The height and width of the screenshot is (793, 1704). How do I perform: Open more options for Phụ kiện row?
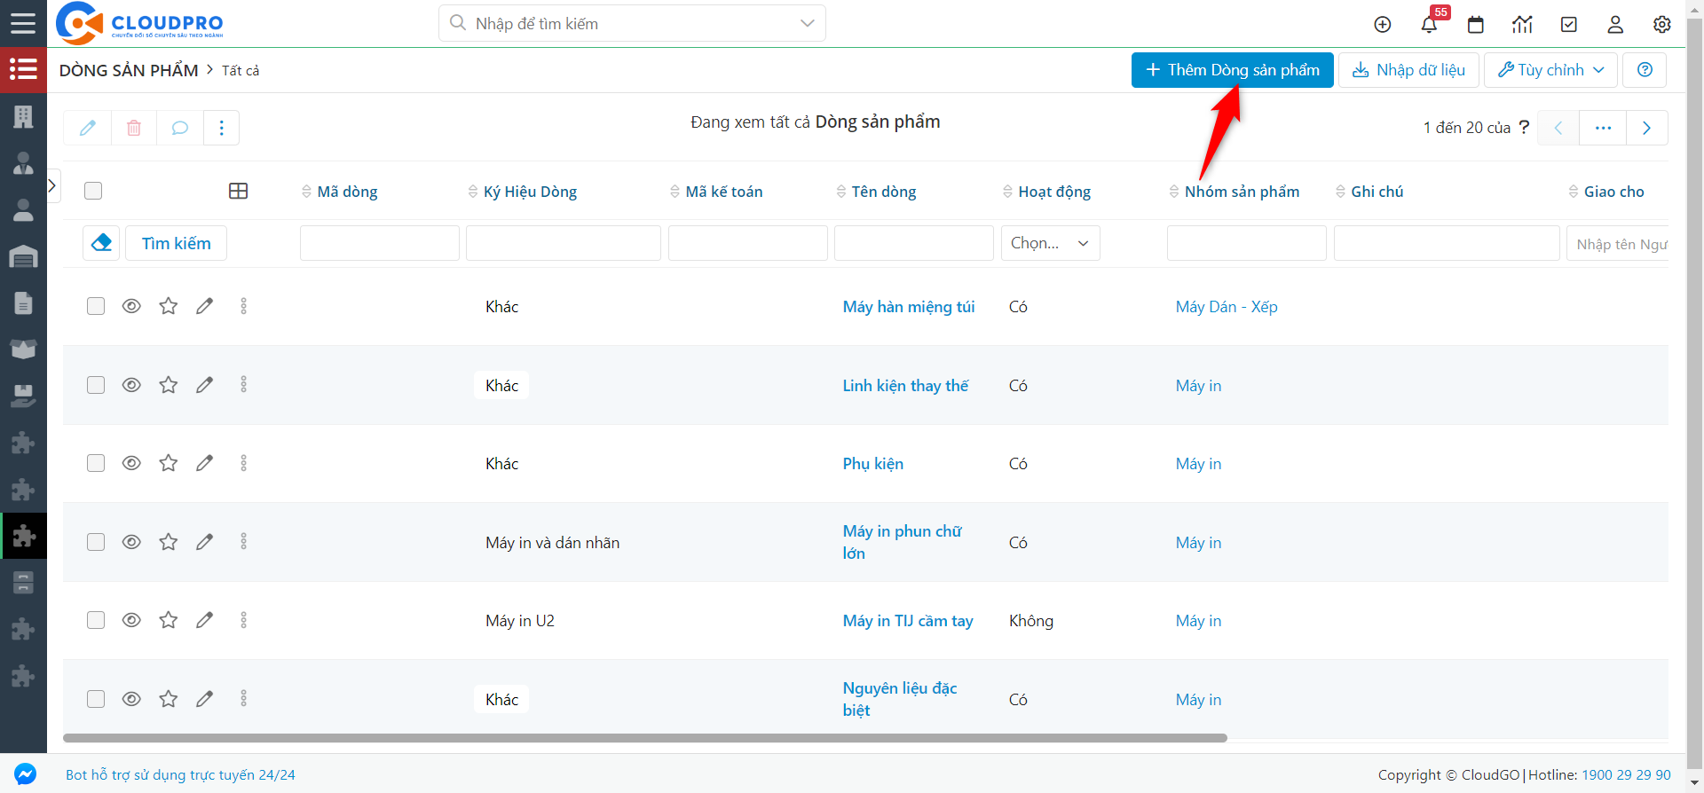243,463
